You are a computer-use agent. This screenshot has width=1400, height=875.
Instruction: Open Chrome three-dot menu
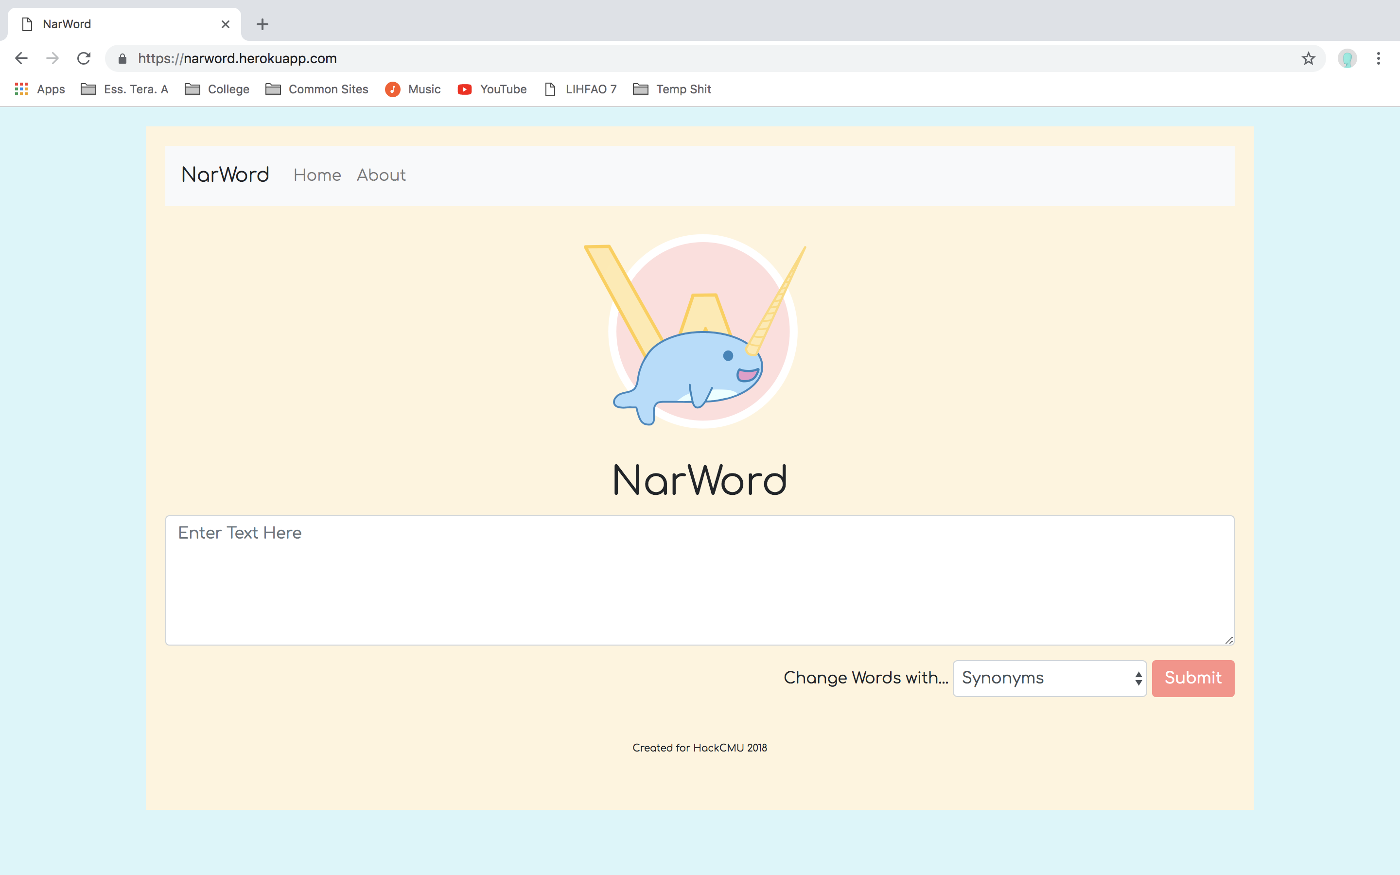point(1378,58)
